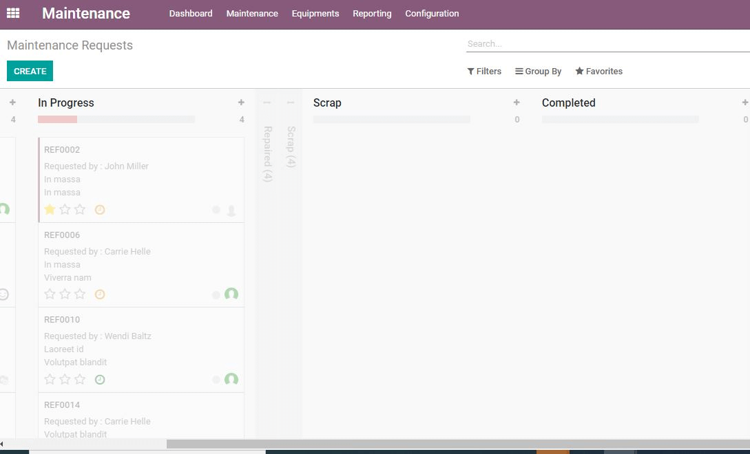Set second priority star on REF0002
Screen dimensions: 750x454
click(65, 209)
